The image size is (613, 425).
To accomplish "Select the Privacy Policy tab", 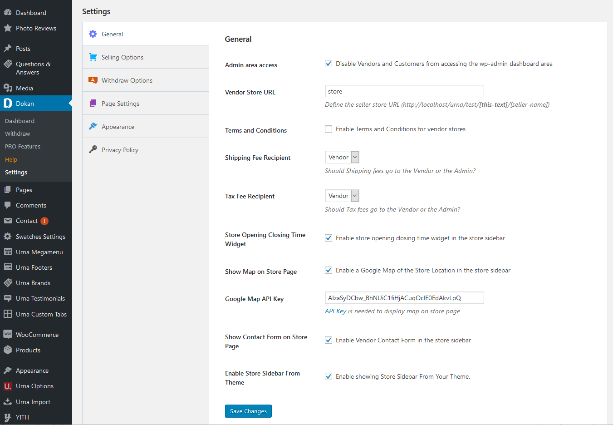I will [x=146, y=150].
